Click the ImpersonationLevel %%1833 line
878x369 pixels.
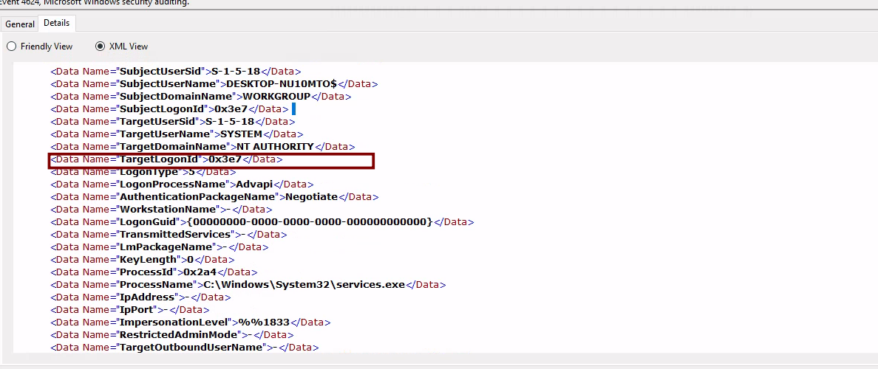tap(190, 323)
